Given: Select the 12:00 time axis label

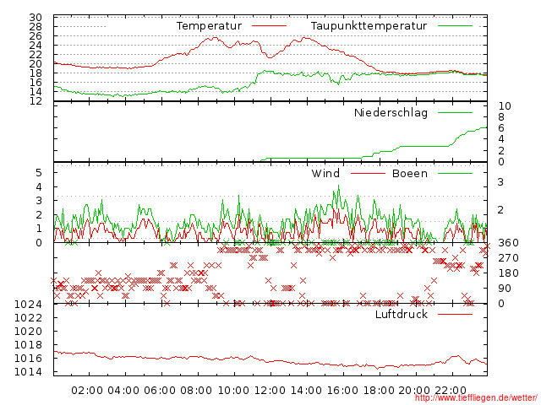Looking at the screenshot, I should point(270,391).
